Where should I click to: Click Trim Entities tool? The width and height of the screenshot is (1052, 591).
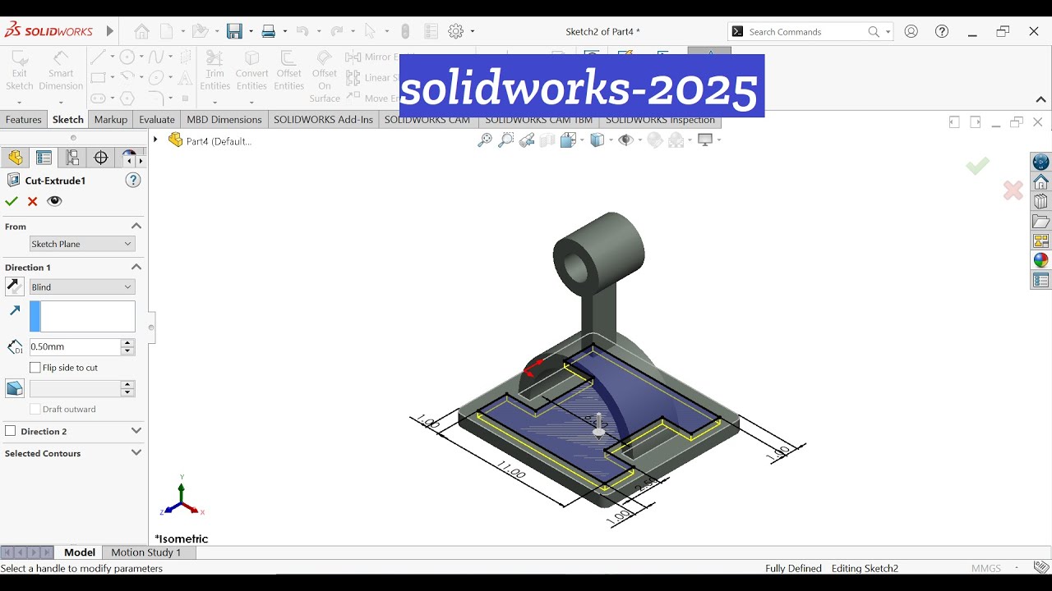tap(215, 71)
